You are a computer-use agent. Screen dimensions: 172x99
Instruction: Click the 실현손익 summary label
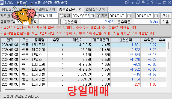pos(71,22)
